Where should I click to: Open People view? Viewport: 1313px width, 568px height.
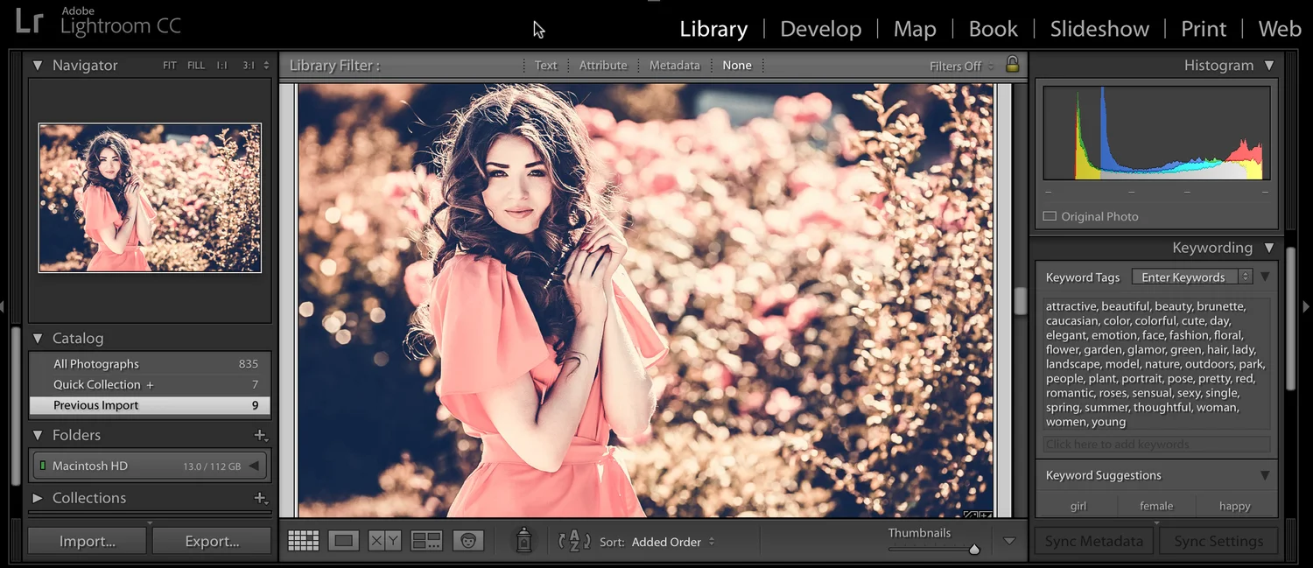tap(468, 540)
